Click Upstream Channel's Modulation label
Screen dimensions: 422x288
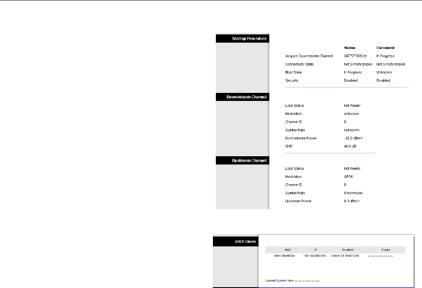[294, 177]
